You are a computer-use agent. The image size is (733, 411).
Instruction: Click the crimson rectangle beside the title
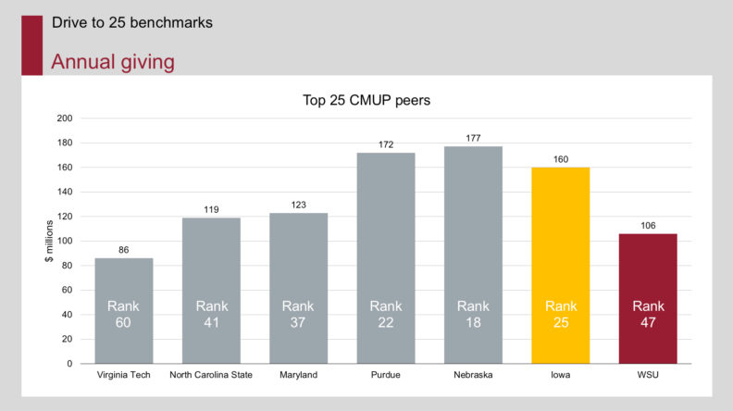pyautogui.click(x=31, y=45)
